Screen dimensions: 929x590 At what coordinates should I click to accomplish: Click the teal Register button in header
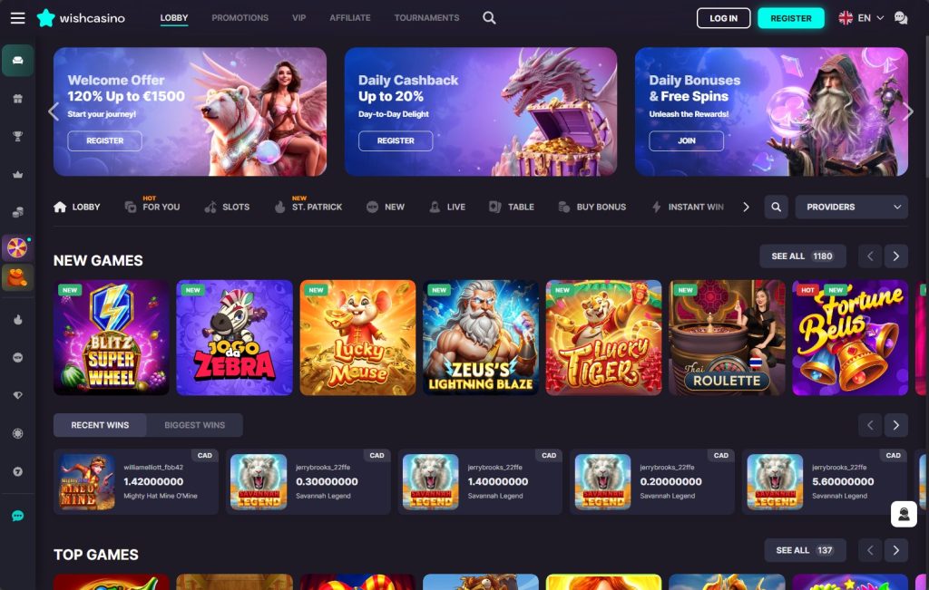(791, 18)
